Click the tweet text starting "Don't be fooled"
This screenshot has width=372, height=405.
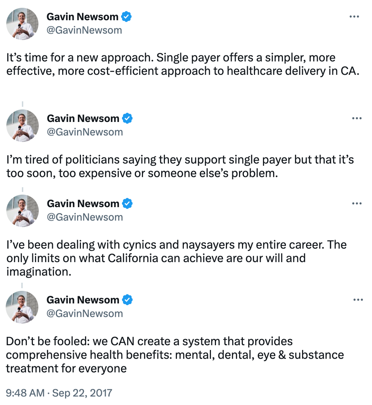click(x=175, y=355)
